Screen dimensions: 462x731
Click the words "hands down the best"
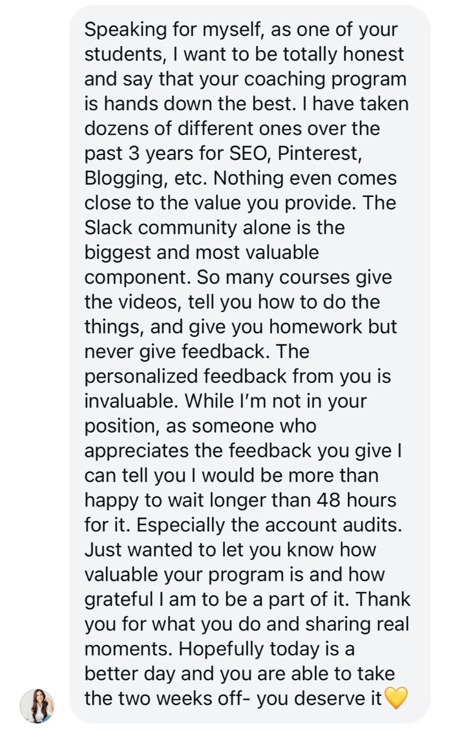[199, 104]
